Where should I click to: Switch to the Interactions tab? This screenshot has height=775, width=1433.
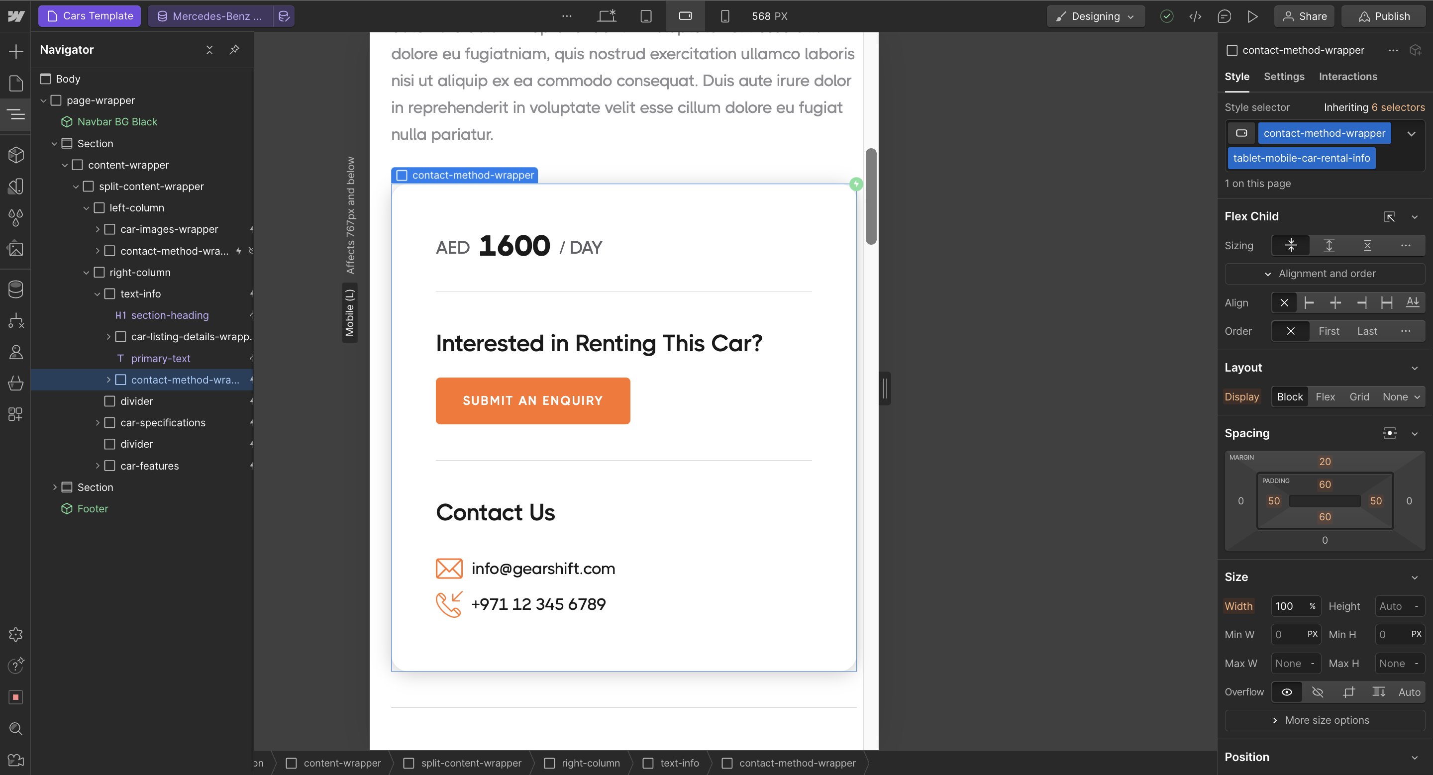click(x=1347, y=77)
